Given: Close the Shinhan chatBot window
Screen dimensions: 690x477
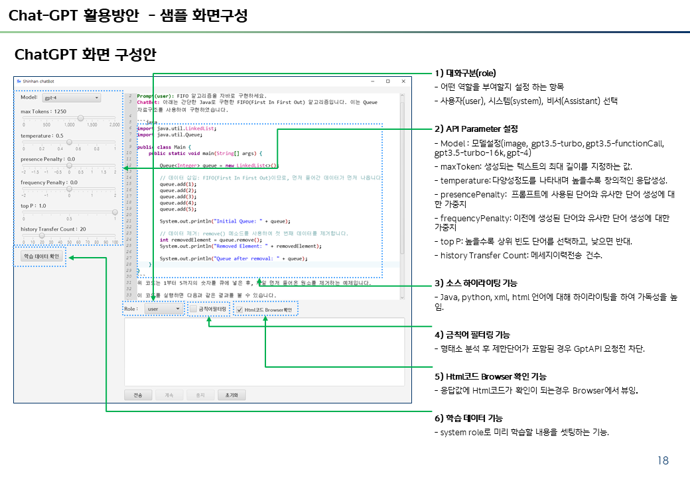Looking at the screenshot, I should tap(403, 81).
